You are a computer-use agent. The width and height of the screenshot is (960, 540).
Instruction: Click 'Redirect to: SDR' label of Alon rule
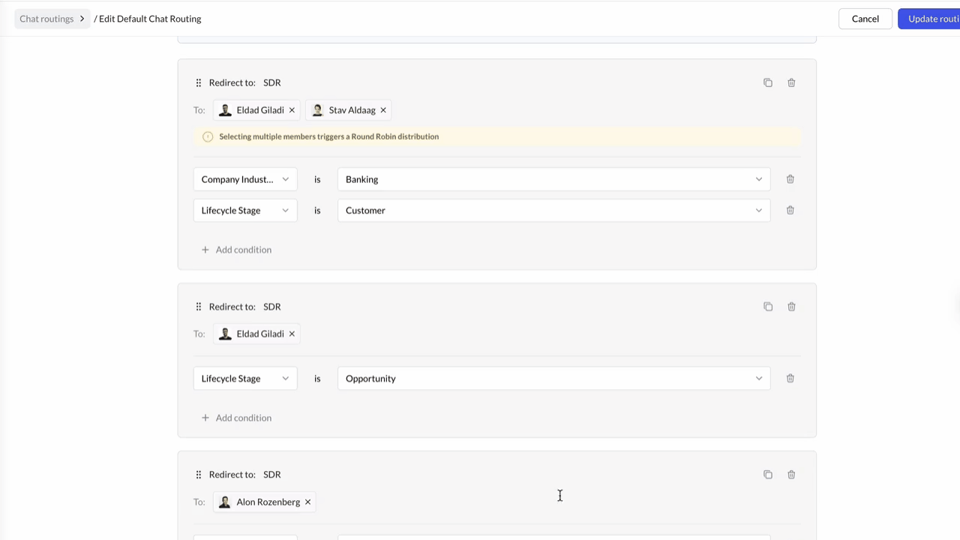coord(245,475)
